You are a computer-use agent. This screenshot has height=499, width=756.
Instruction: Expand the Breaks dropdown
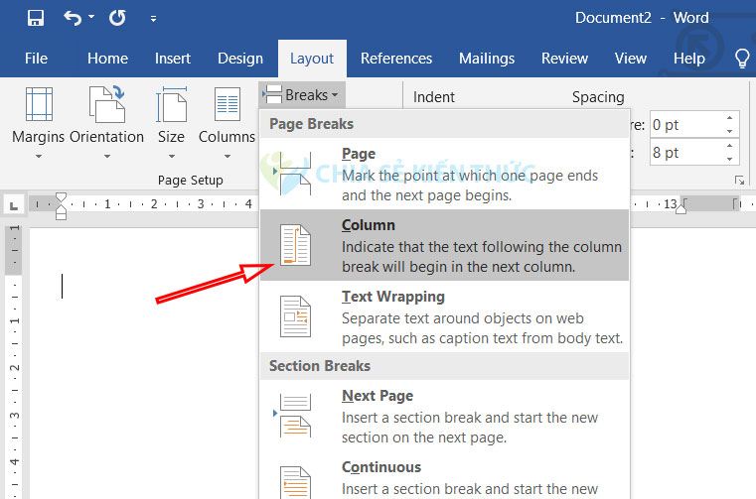(302, 95)
